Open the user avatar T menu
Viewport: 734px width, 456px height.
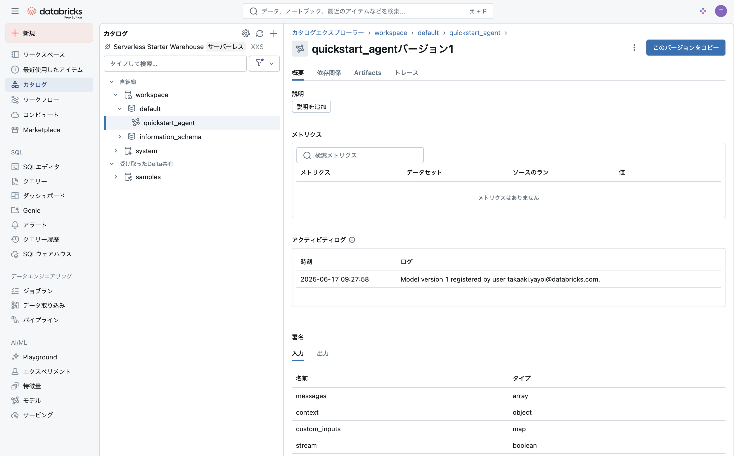point(720,11)
